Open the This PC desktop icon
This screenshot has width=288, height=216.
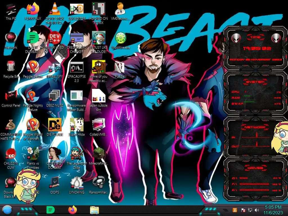pos(11,12)
